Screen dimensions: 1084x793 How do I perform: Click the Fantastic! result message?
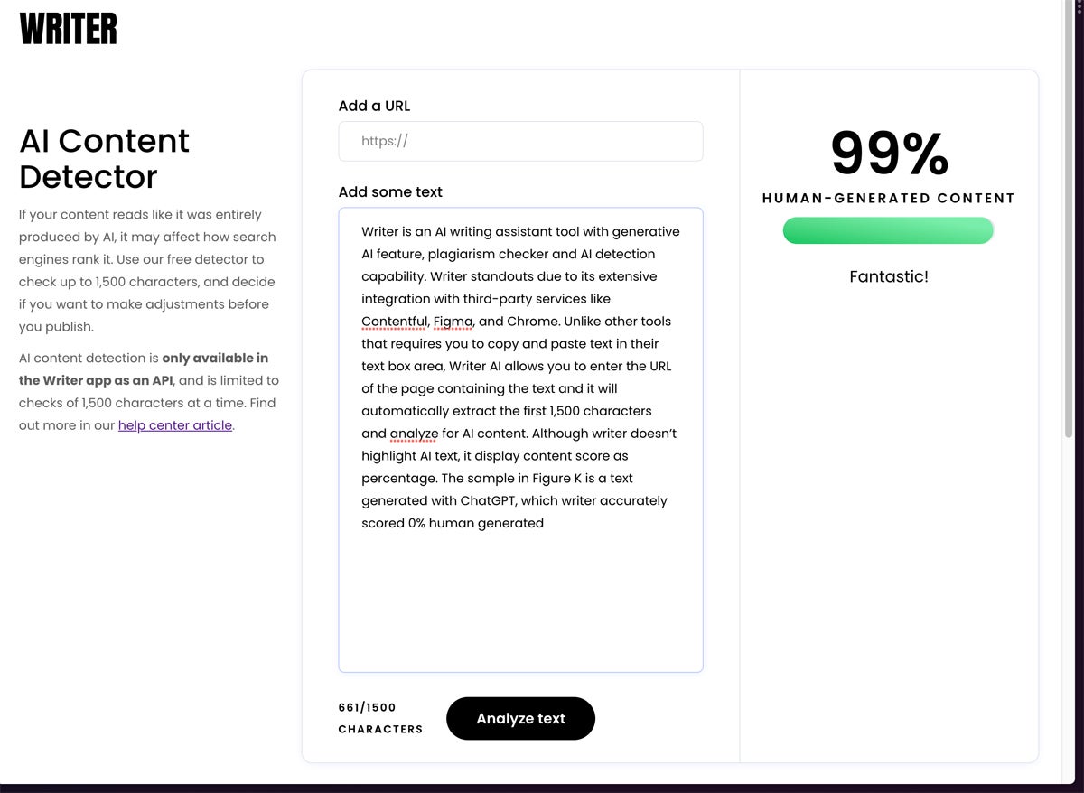click(889, 276)
